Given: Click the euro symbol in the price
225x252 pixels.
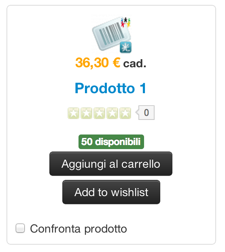Looking at the screenshot, I should coord(117,62).
